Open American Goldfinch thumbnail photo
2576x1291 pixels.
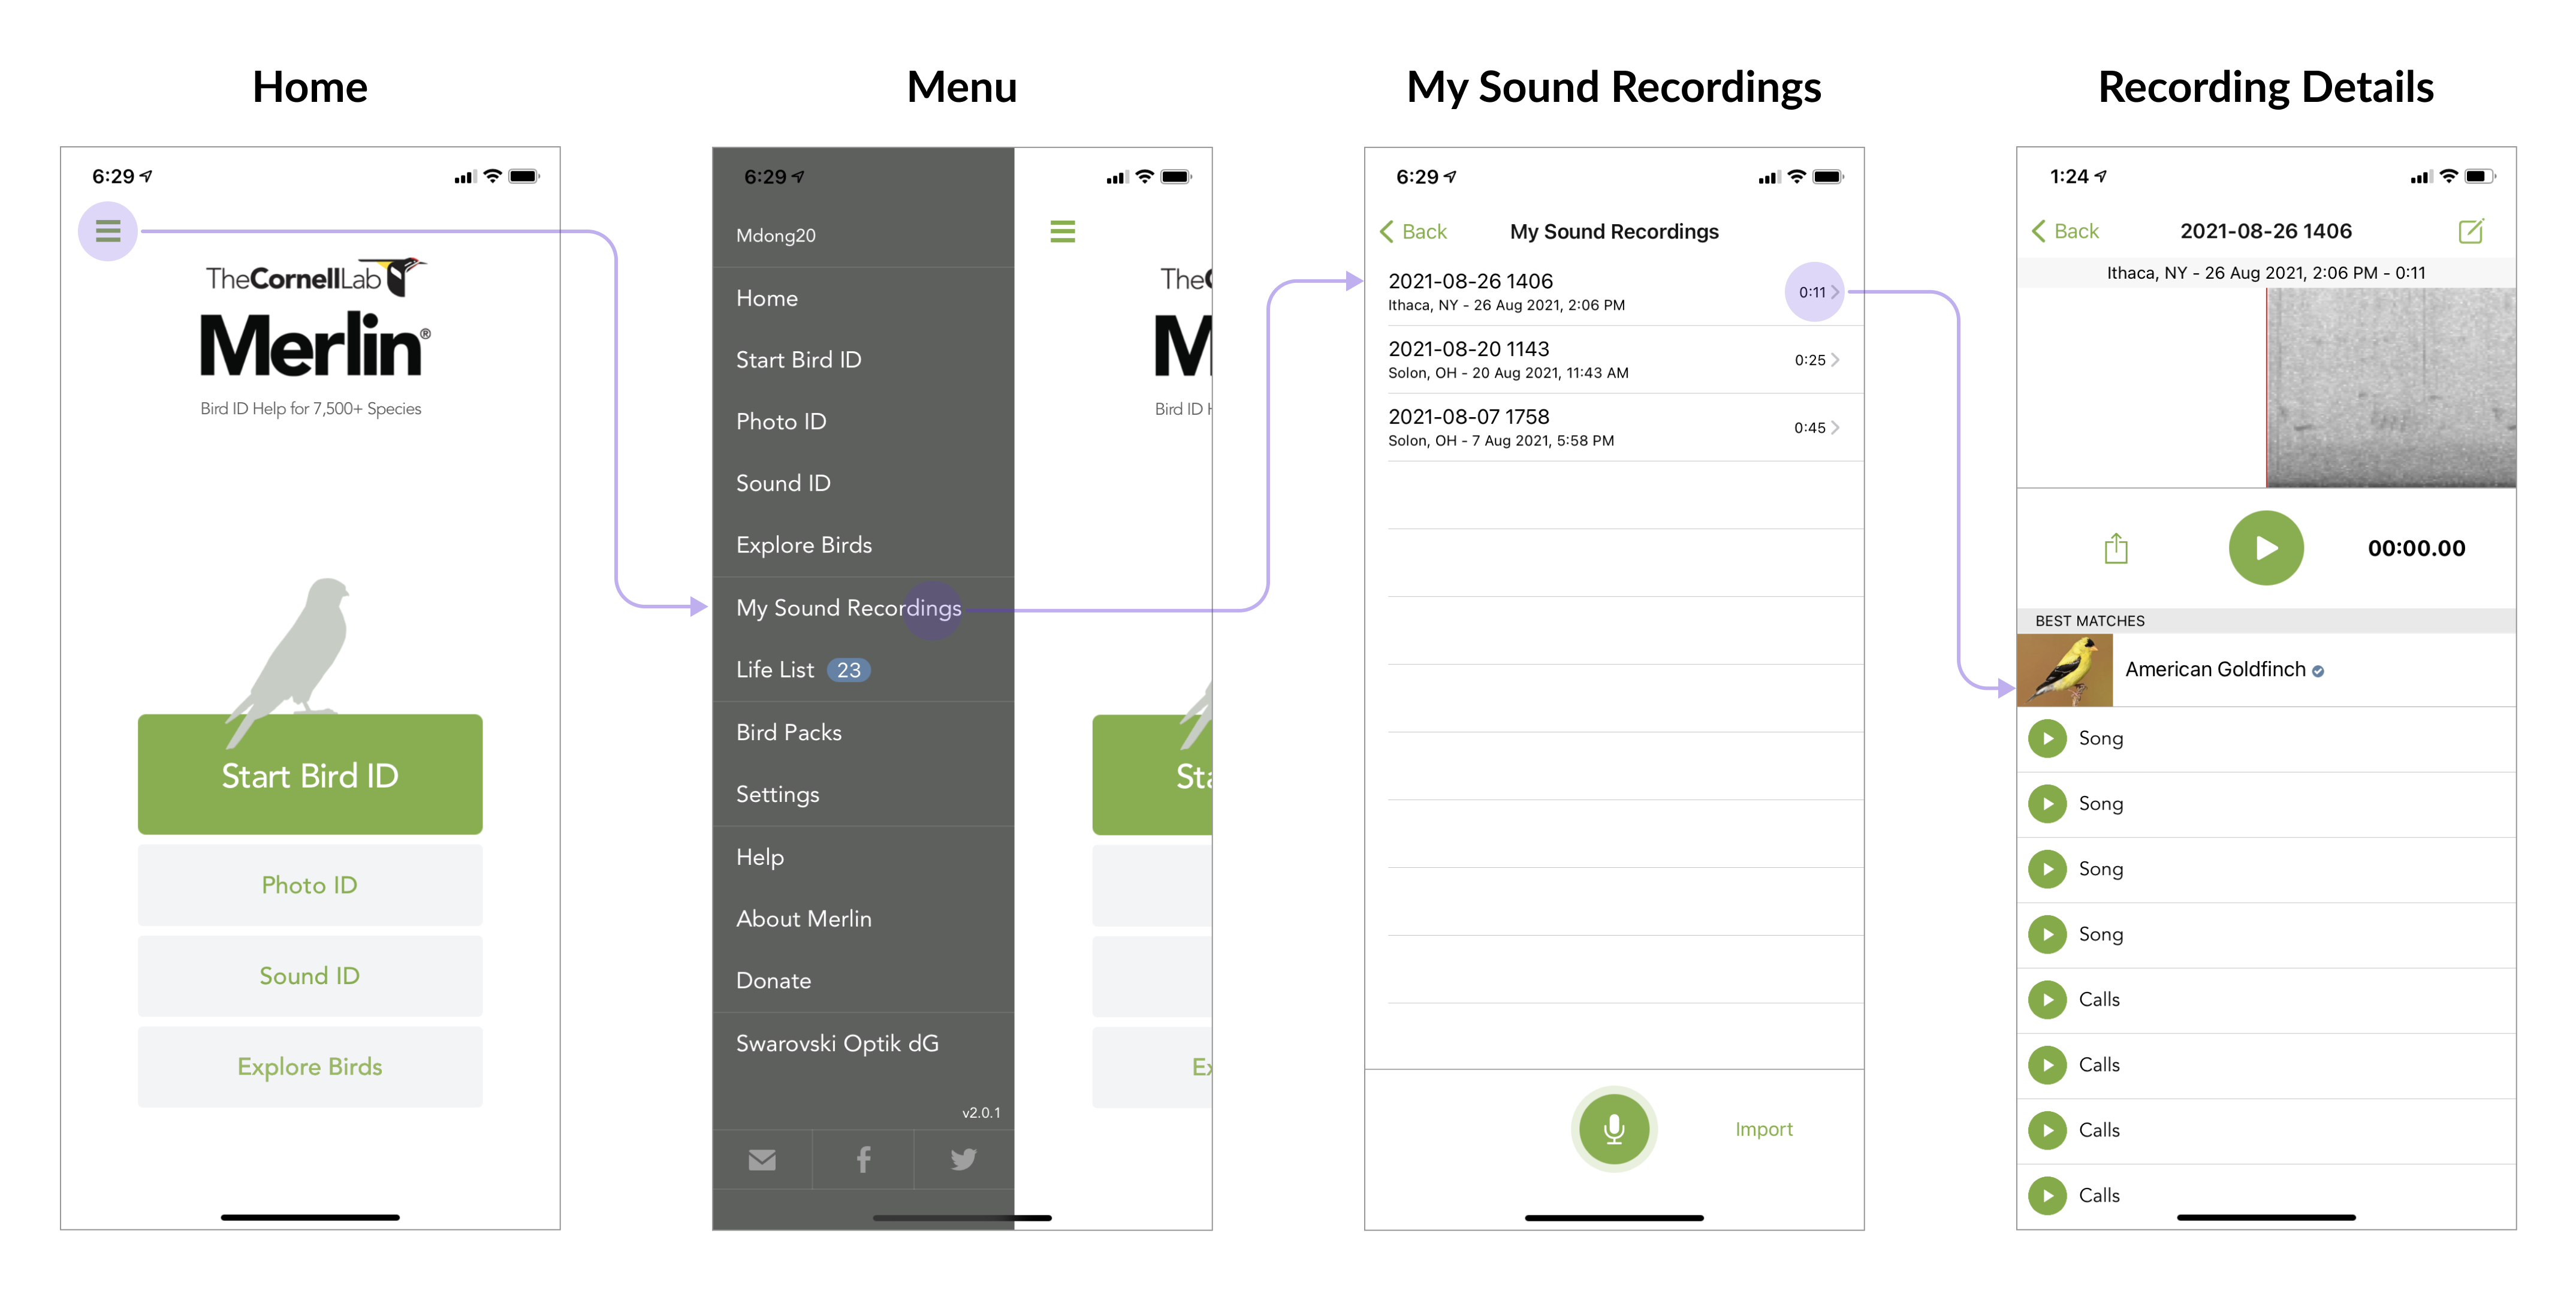(x=2064, y=670)
